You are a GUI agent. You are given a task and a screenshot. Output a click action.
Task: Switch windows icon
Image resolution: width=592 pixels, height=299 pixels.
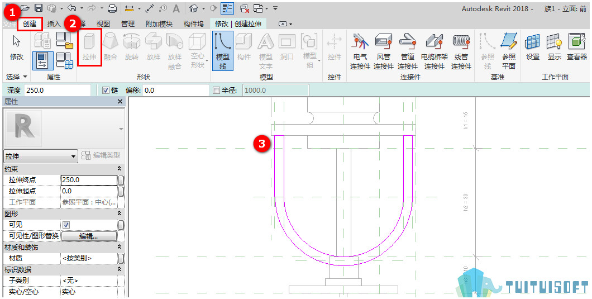pyautogui.click(x=258, y=8)
